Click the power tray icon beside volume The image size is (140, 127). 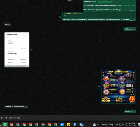tap(127, 124)
